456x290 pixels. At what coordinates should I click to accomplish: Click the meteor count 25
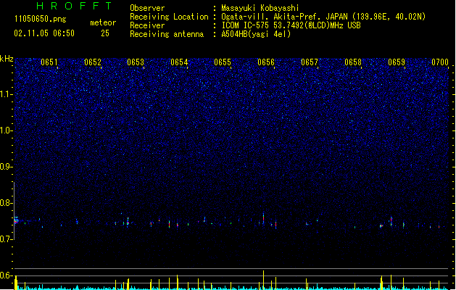pos(105,33)
